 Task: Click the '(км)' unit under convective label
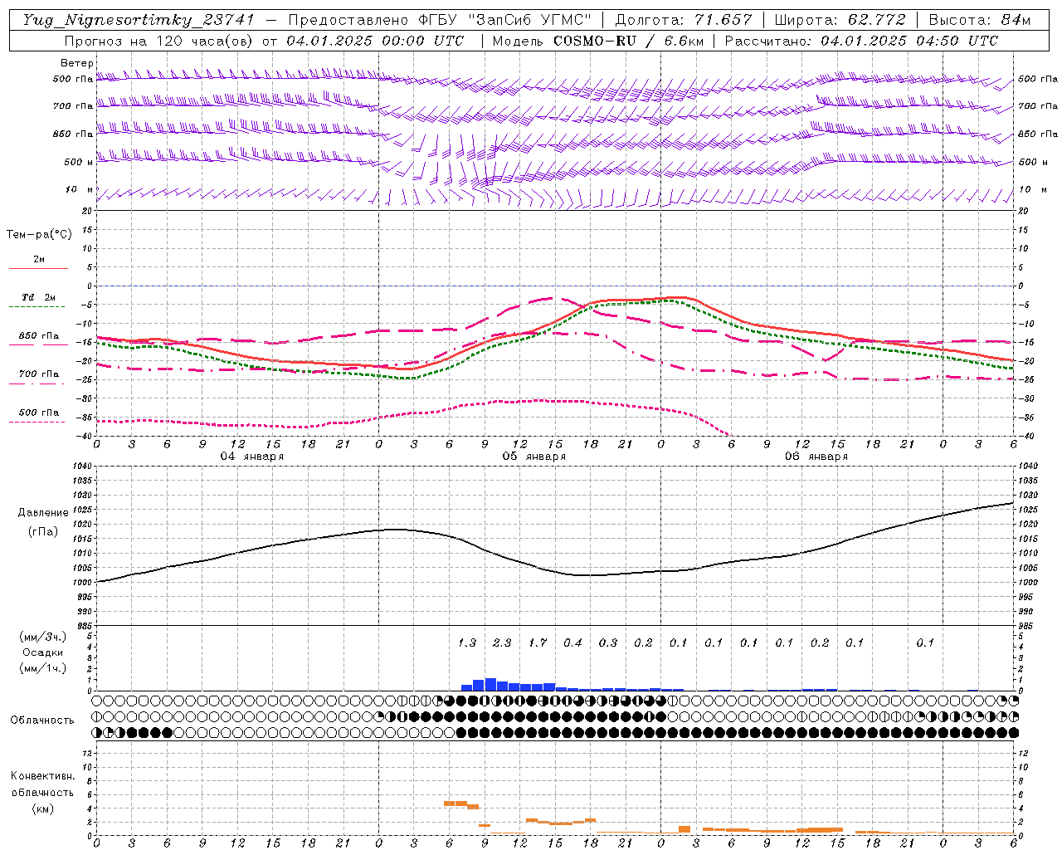coord(42,808)
